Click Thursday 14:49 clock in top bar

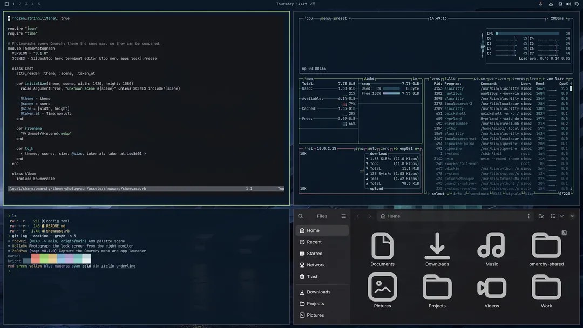291,4
